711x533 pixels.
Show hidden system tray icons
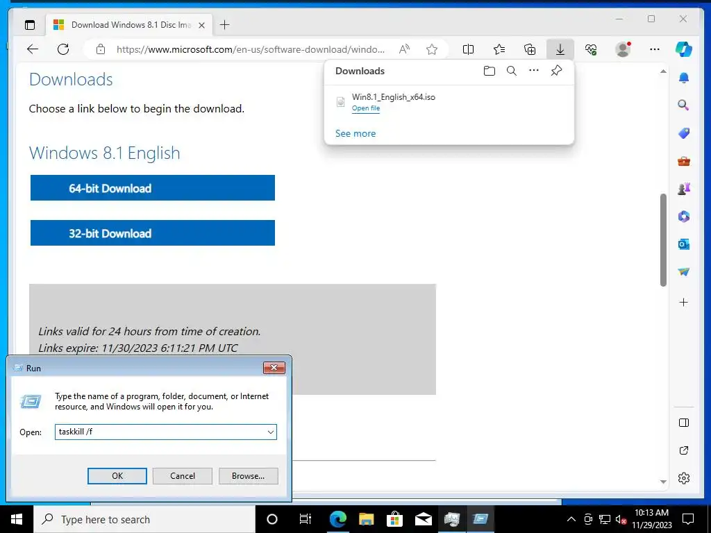tap(571, 519)
